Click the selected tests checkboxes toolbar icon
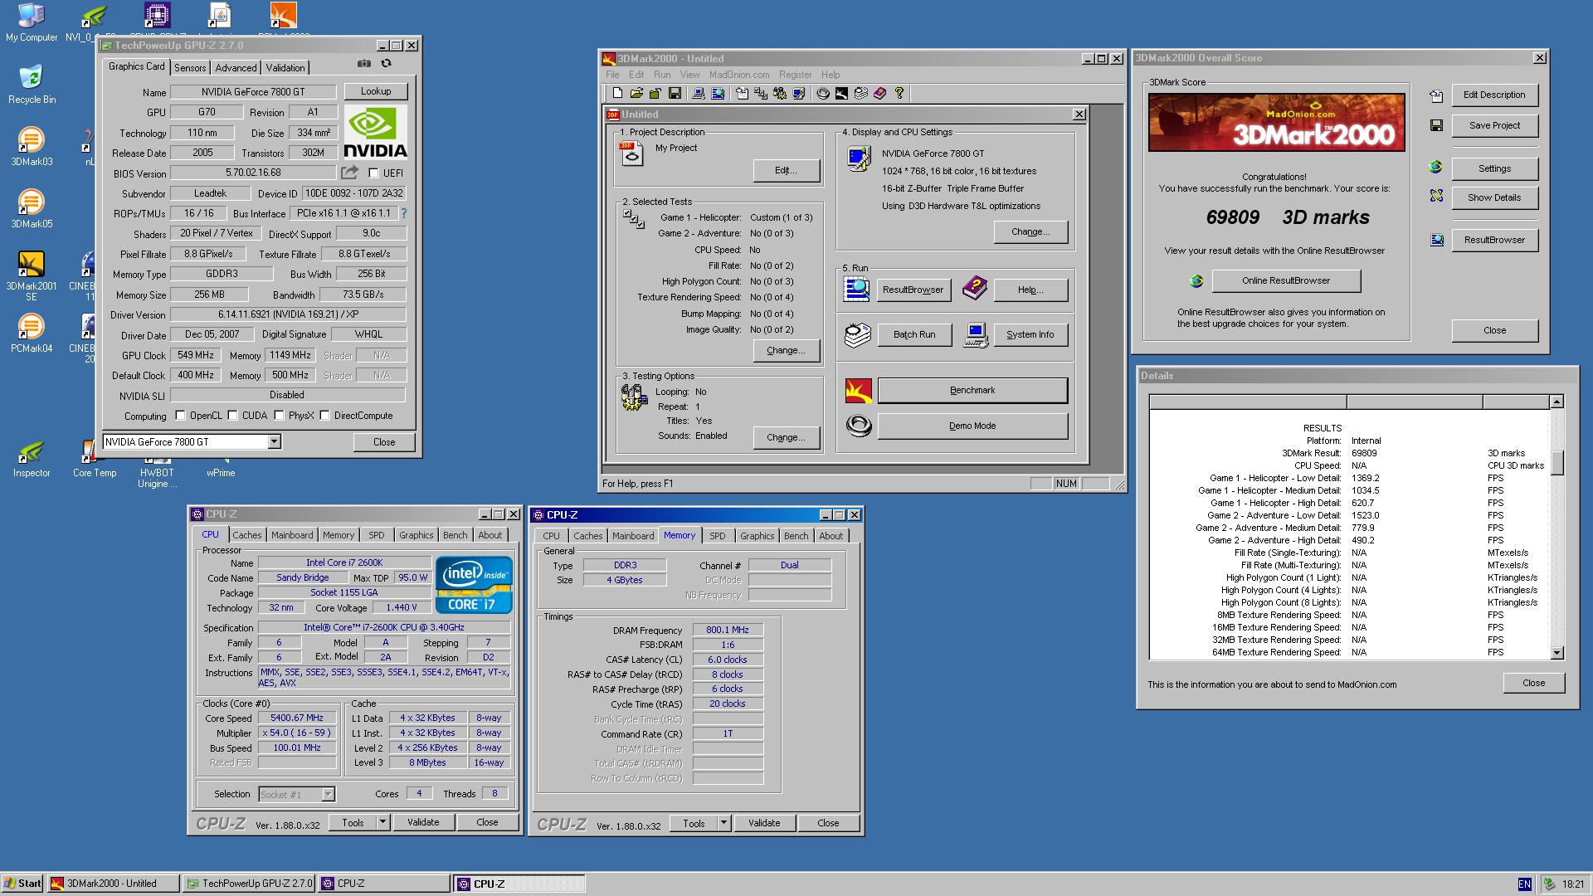Screen dimensions: 1593x896 [761, 94]
